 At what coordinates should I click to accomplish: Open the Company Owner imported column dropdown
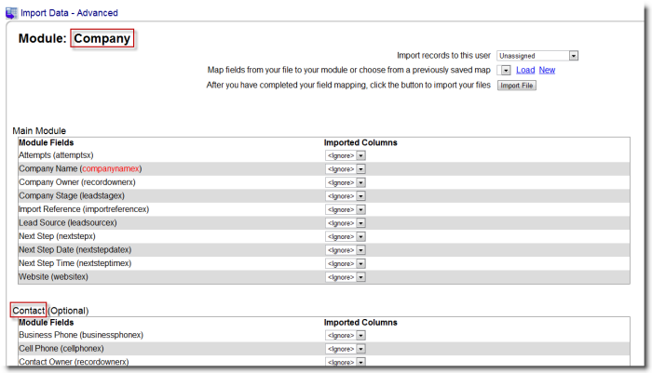(346, 182)
